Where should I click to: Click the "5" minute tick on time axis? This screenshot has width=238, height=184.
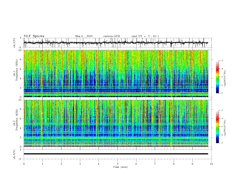point(117,164)
